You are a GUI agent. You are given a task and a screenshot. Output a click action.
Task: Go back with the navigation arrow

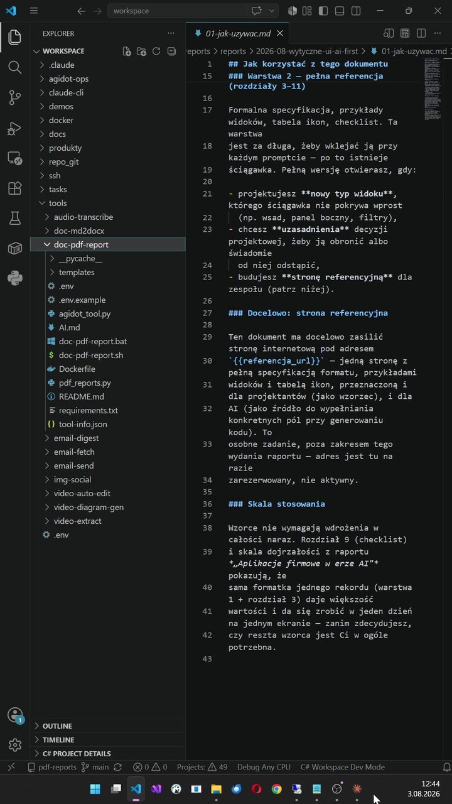(81, 11)
